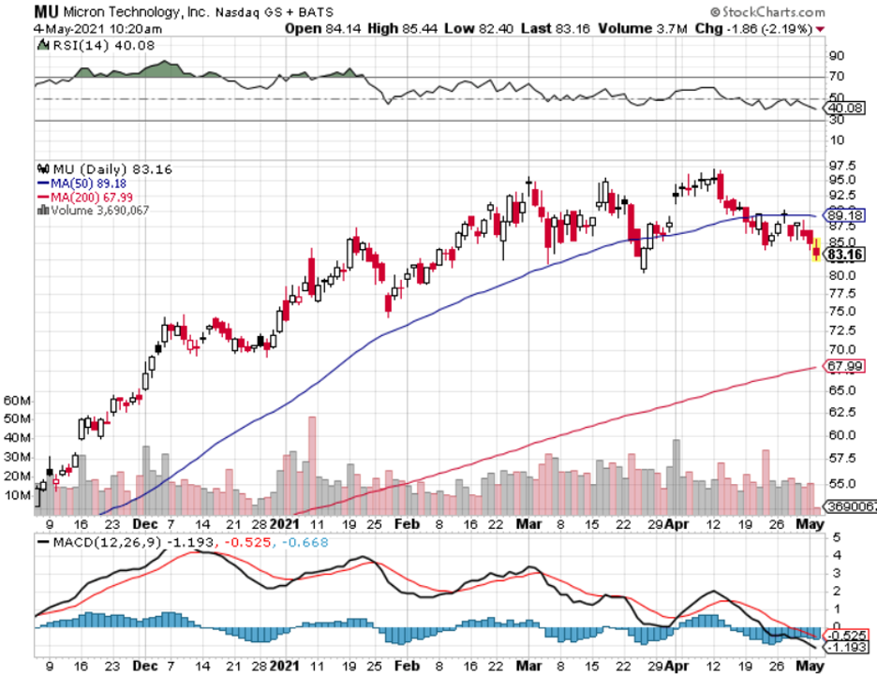The image size is (877, 674).
Task: Click the Micron Technology, Inc. company name
Action: coord(137,12)
